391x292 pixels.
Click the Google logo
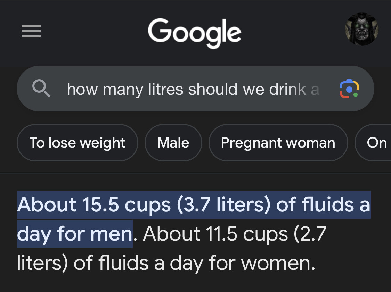click(x=195, y=33)
